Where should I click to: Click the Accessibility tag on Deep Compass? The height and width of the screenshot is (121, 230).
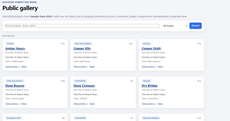point(80,81)
